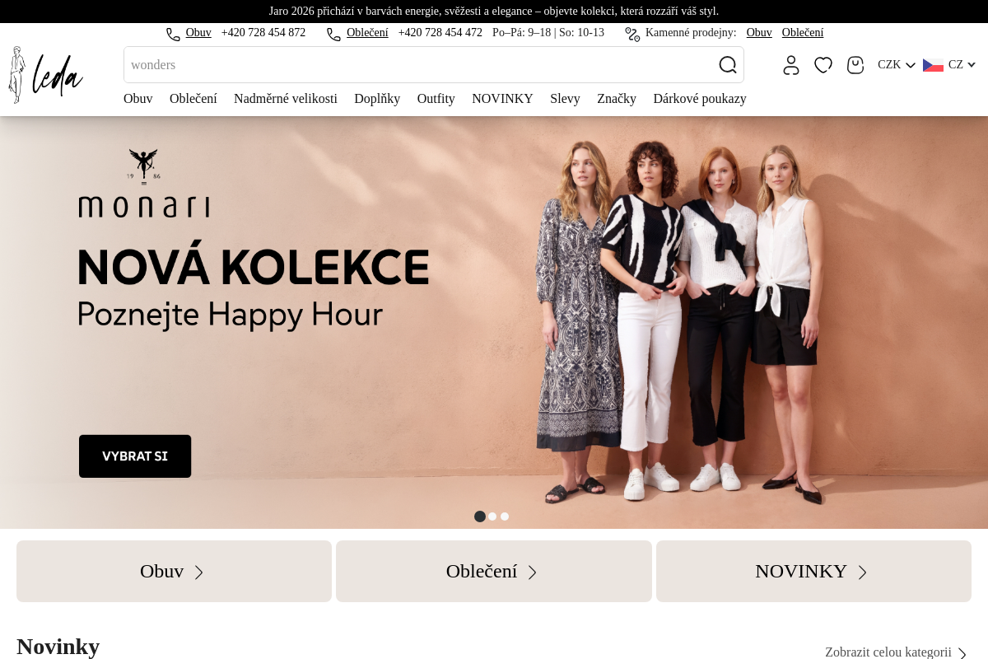This screenshot has width=988, height=659.
Task: Click the Leda logo
Action: [x=45, y=73]
